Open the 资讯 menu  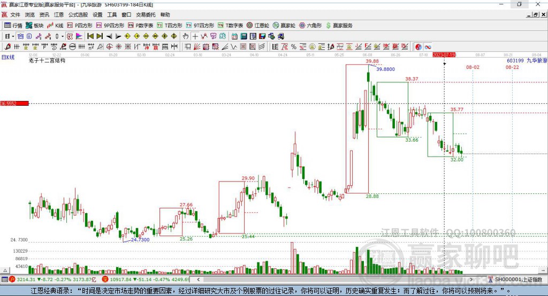(x=44, y=14)
